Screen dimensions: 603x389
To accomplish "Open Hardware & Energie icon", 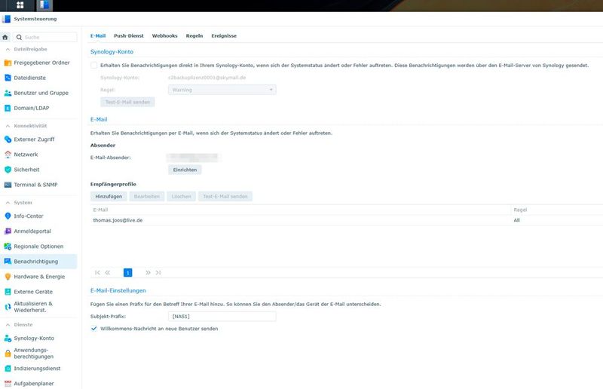I will point(8,277).
